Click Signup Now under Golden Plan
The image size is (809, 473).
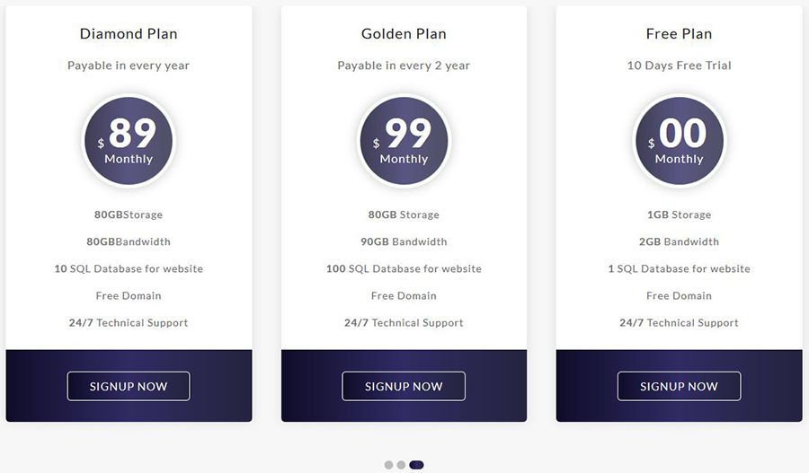point(404,386)
